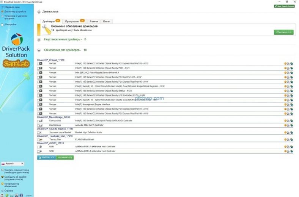
Task: Click document icon in ASMedia USB3.1 Host Controller row
Action: pos(288,147)
